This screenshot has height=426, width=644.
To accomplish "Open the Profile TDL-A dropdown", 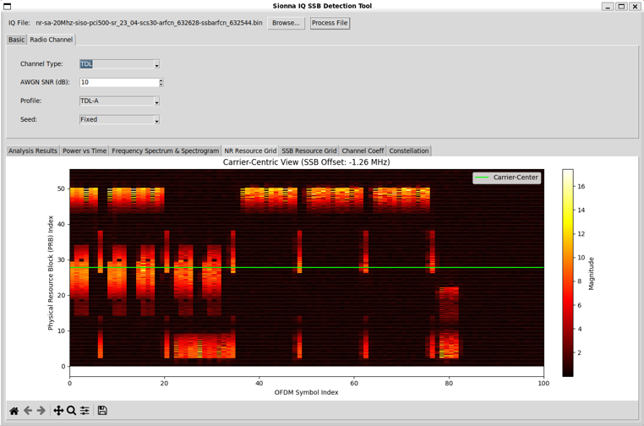I will [x=156, y=101].
